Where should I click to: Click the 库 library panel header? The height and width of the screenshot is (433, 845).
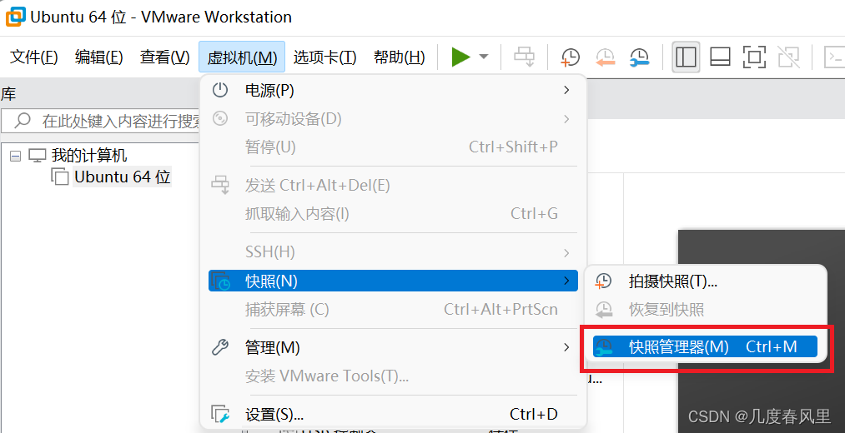click(x=8, y=94)
